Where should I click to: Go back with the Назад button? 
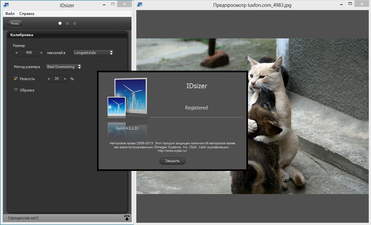tap(14, 23)
